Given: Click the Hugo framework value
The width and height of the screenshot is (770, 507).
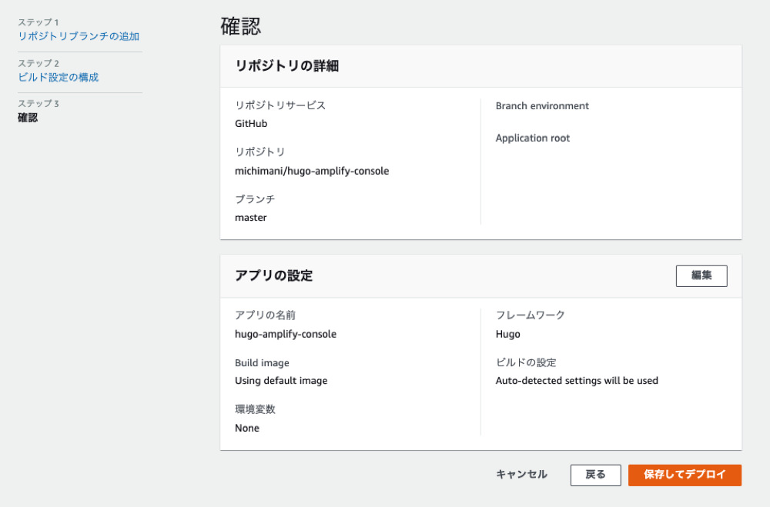Looking at the screenshot, I should pyautogui.click(x=508, y=334).
